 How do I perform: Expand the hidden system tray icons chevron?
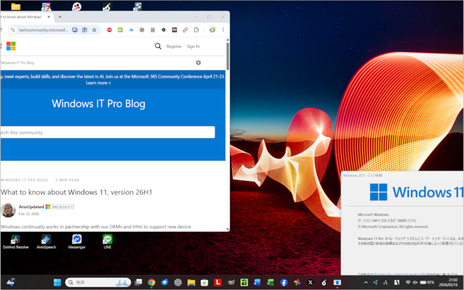point(366,282)
